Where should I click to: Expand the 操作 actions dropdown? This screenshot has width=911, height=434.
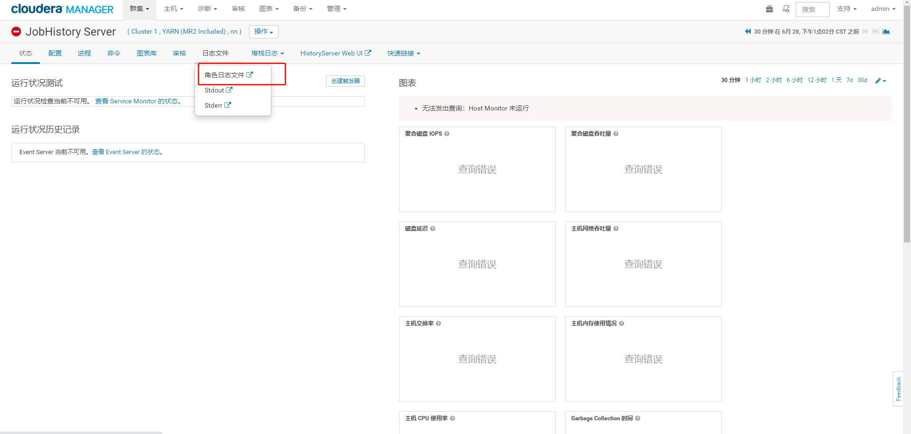[x=264, y=32]
